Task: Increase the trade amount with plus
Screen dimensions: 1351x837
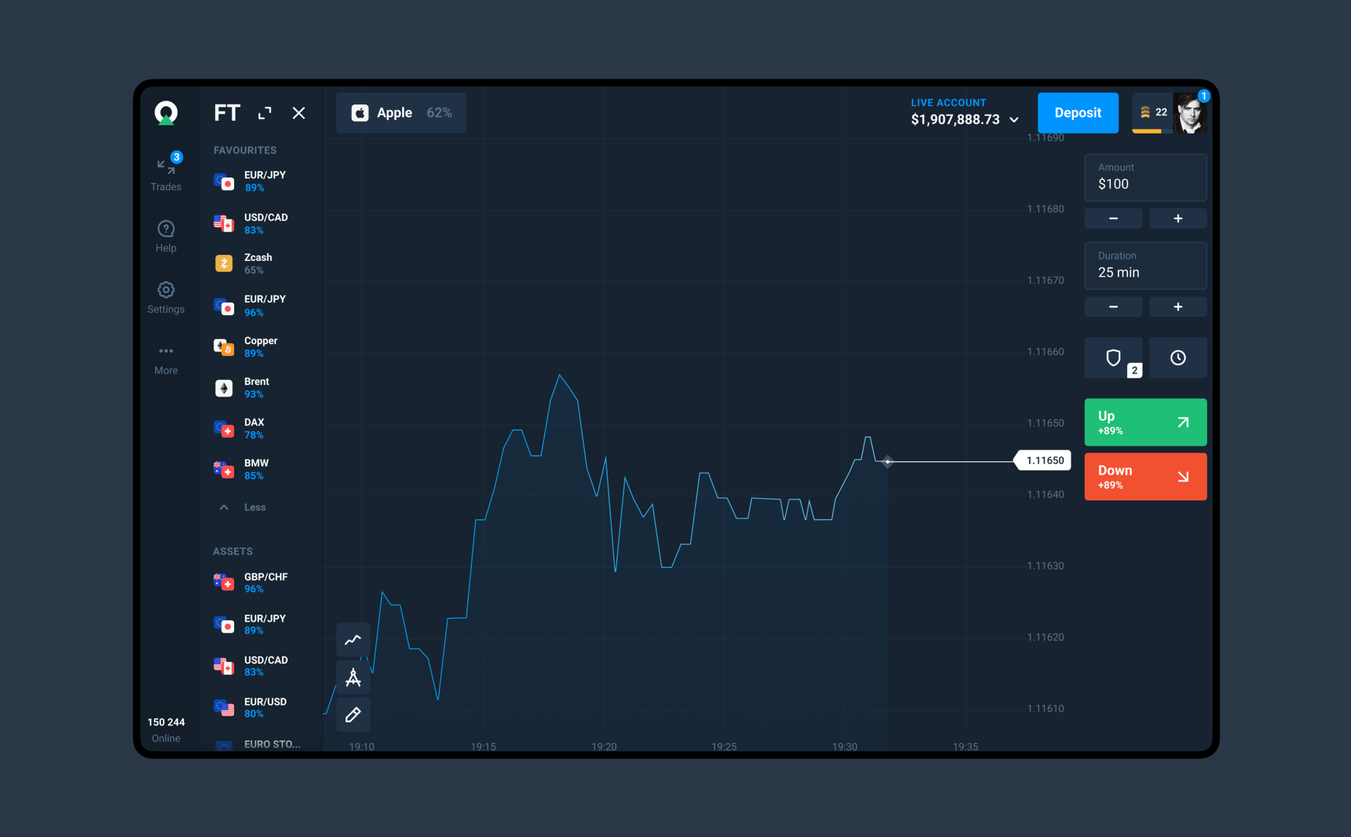Action: 1178,219
